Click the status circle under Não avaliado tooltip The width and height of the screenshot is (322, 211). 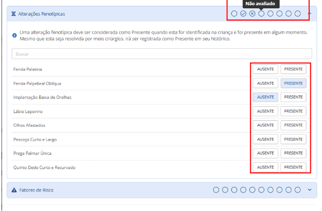pos(262,14)
